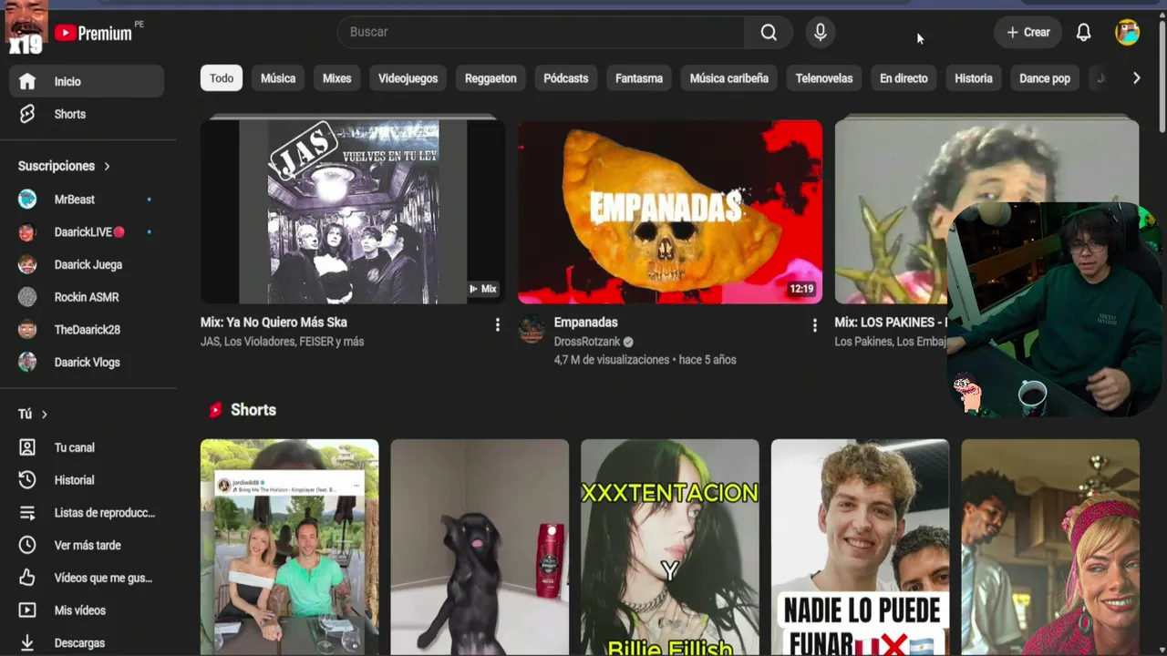Click the Tu canal icon

(x=27, y=447)
